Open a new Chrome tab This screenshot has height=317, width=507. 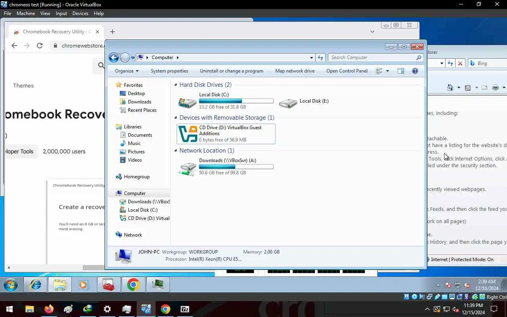(x=112, y=32)
